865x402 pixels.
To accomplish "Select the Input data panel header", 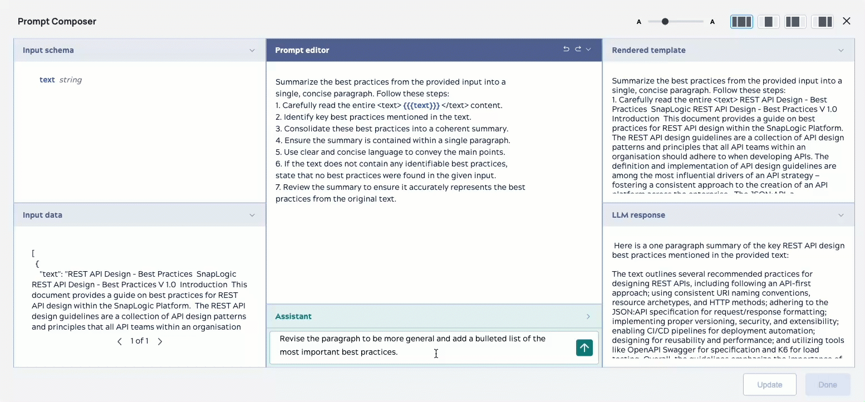I will pyautogui.click(x=42, y=215).
